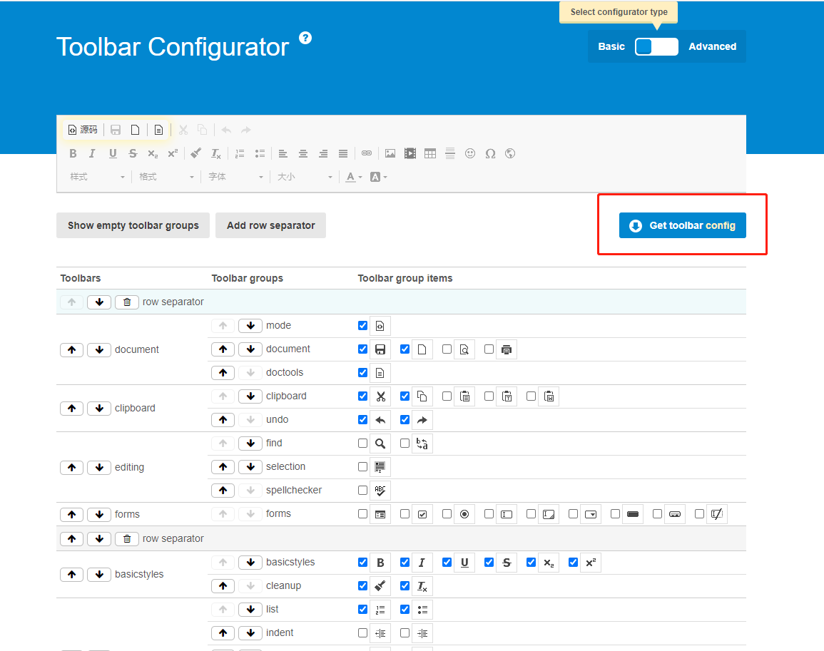Move the basicstyles toolbar group up

[71, 574]
